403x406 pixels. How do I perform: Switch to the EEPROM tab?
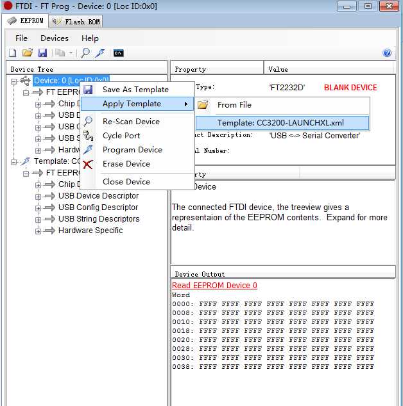tap(25, 20)
